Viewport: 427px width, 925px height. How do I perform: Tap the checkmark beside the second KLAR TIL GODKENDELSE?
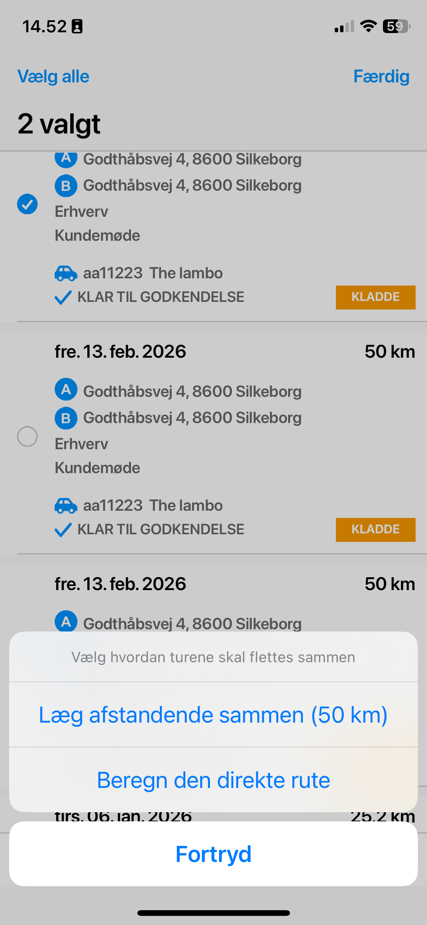point(63,530)
